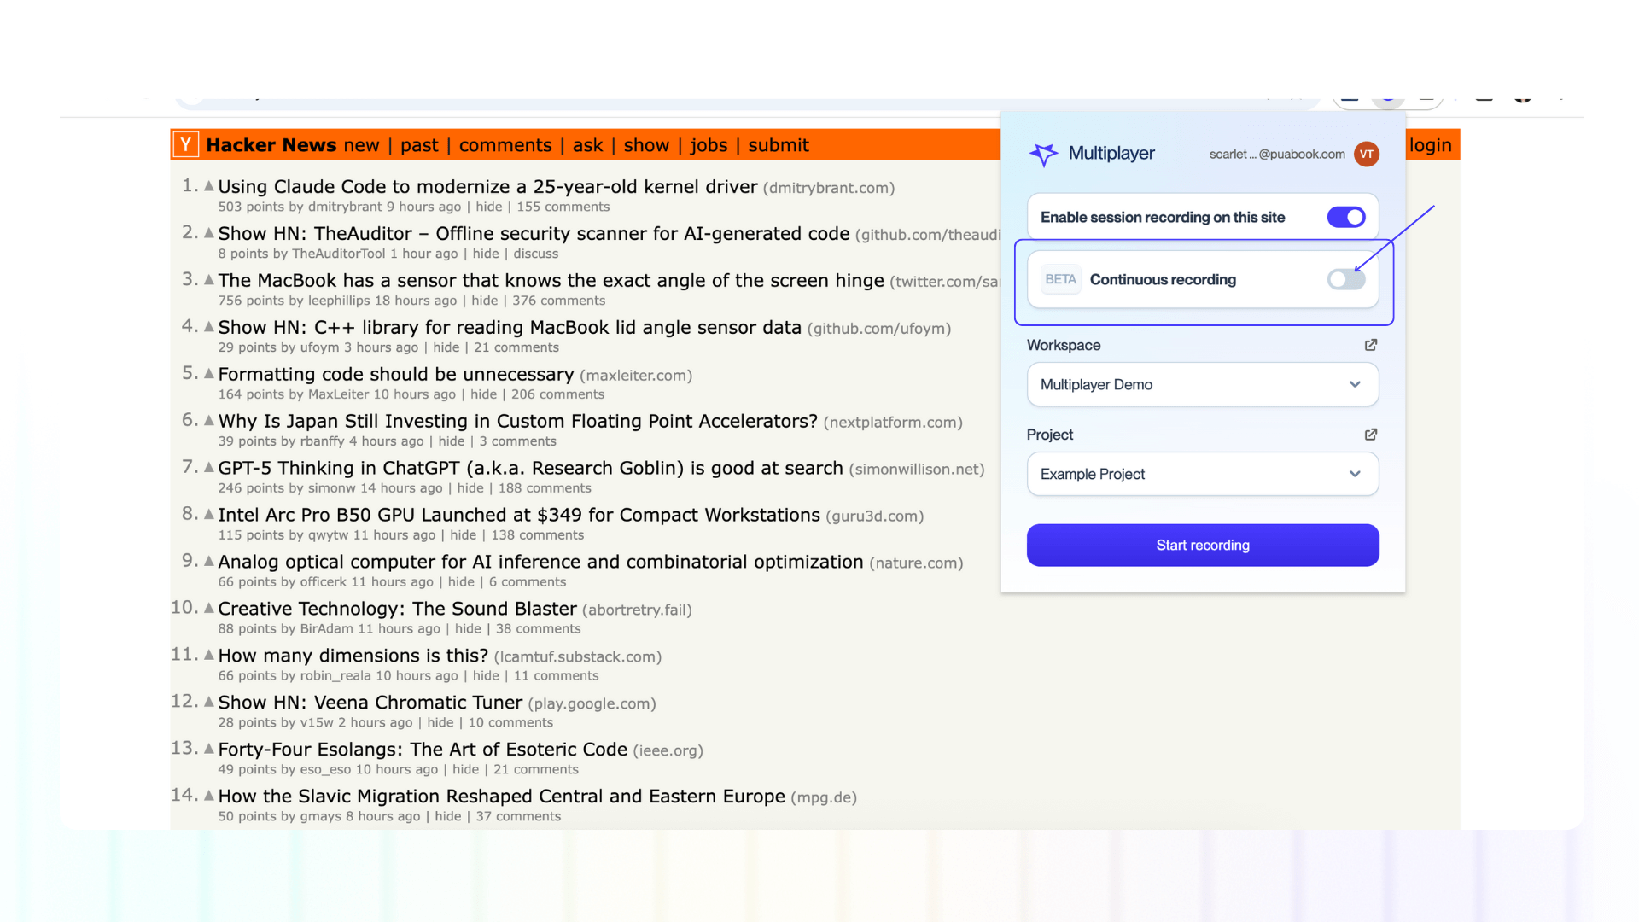The height and width of the screenshot is (922, 1639).
Task: Click the Hacker News title text
Action: click(271, 145)
